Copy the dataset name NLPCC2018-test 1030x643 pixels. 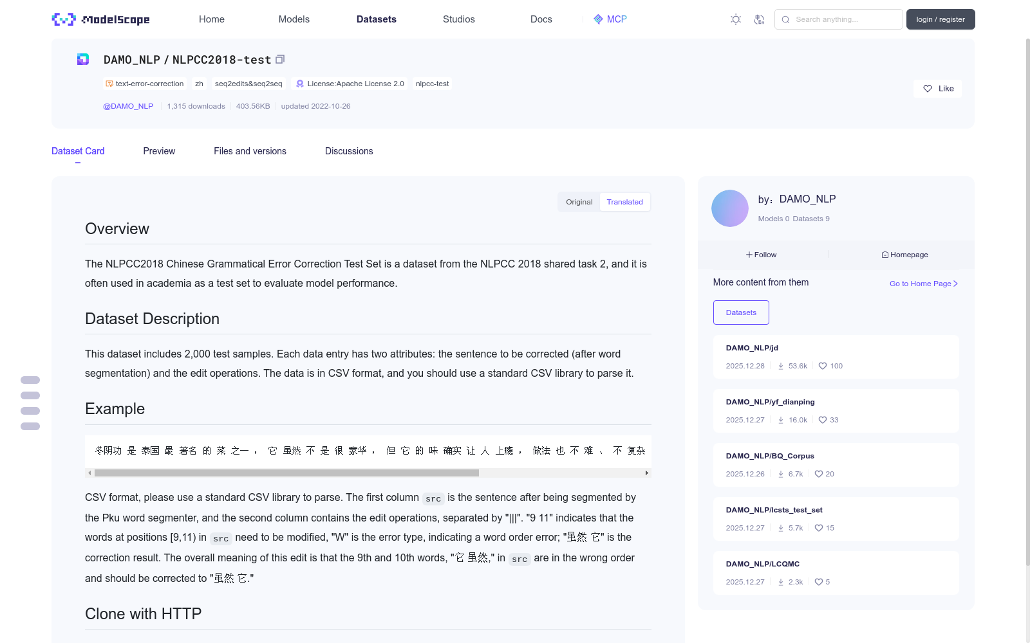(280, 59)
